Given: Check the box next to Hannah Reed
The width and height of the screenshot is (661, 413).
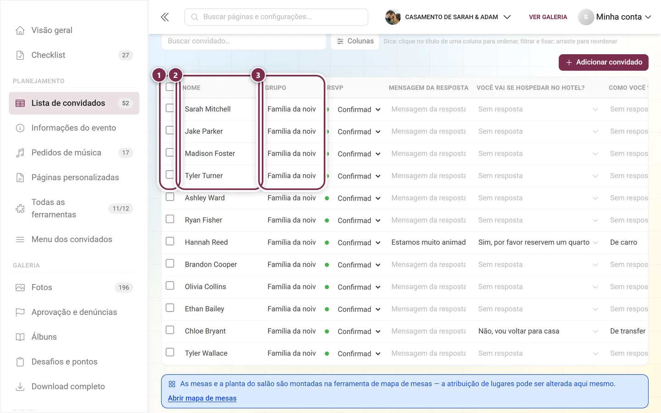Looking at the screenshot, I should point(170,241).
